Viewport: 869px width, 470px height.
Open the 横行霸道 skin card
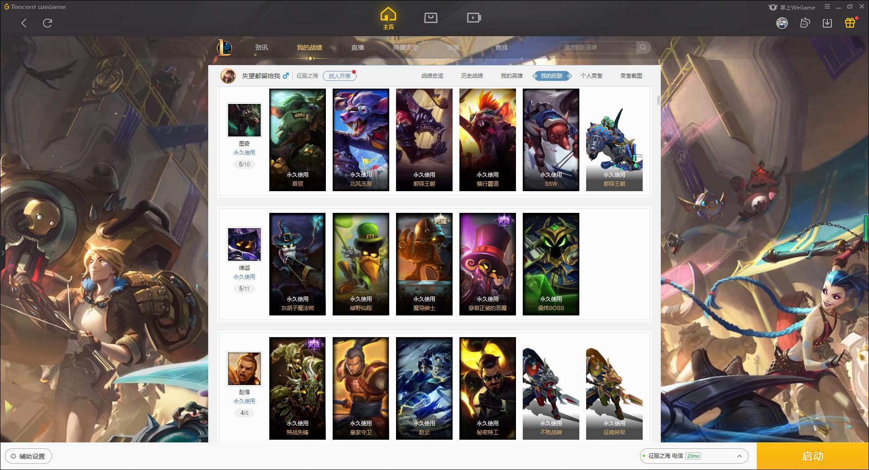pyautogui.click(x=487, y=140)
